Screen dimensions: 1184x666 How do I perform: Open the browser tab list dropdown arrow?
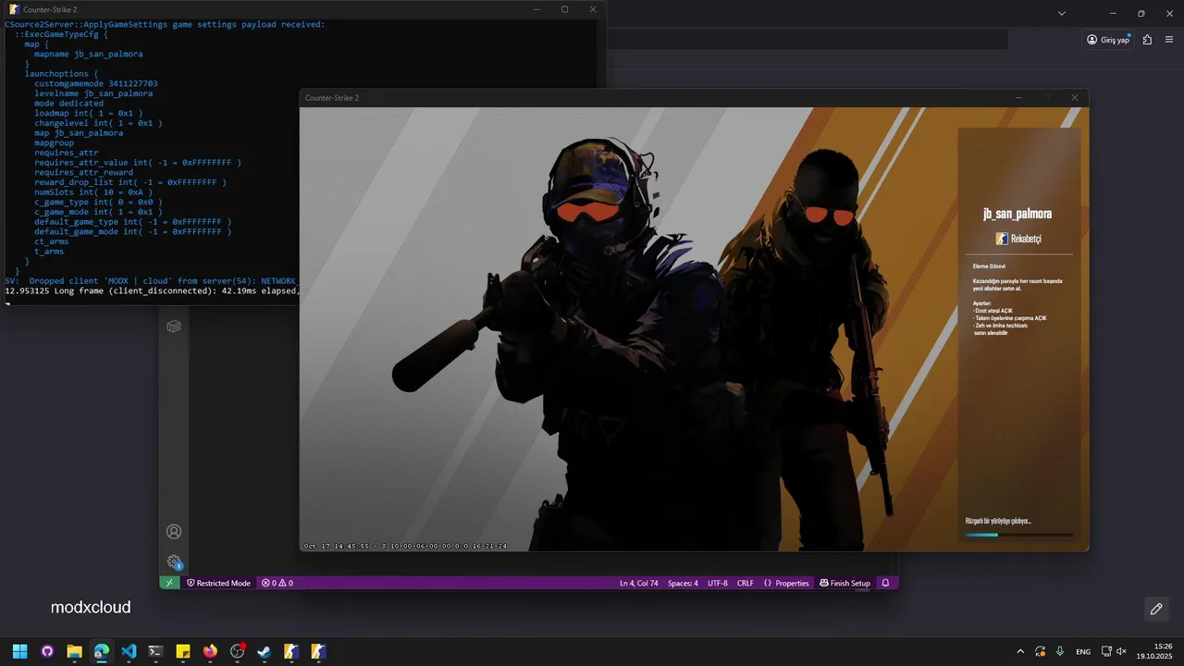[1062, 13]
